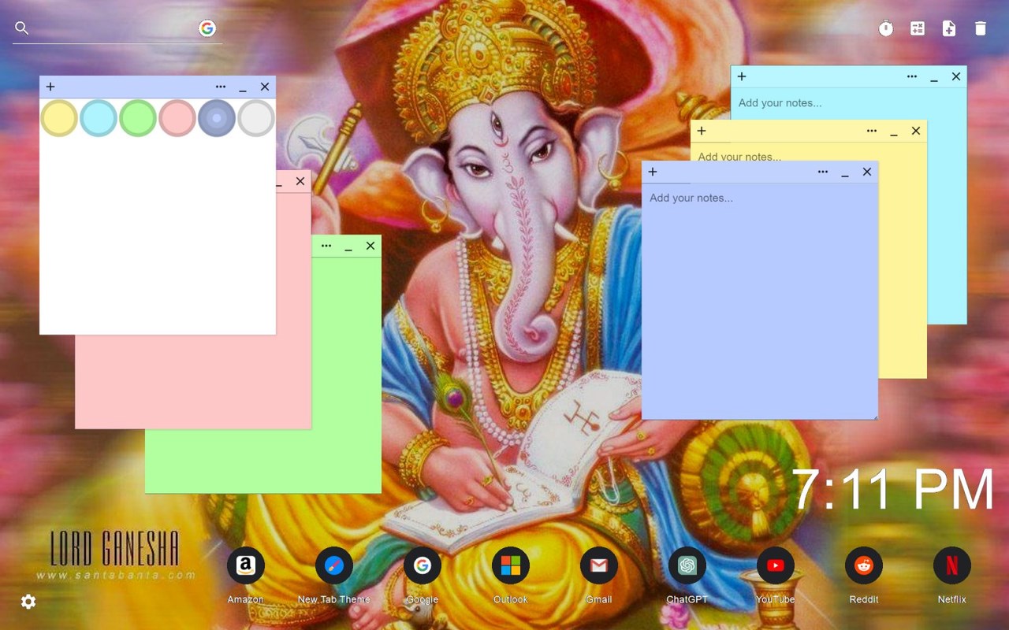Image resolution: width=1009 pixels, height=630 pixels.
Task: Click the 7:11 PM clock display
Action: click(892, 490)
